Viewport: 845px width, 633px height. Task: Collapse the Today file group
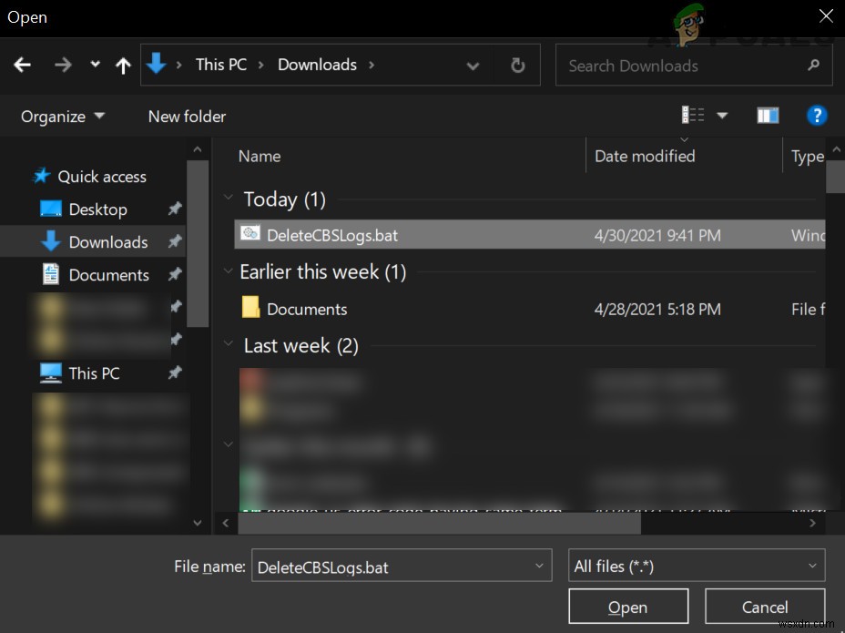click(228, 198)
